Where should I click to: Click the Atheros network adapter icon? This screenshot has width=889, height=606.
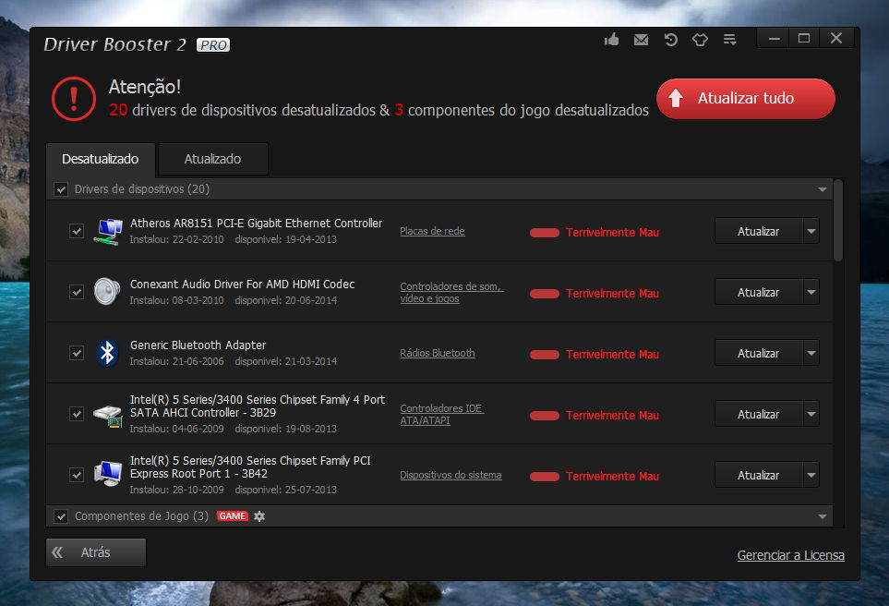pyautogui.click(x=108, y=232)
